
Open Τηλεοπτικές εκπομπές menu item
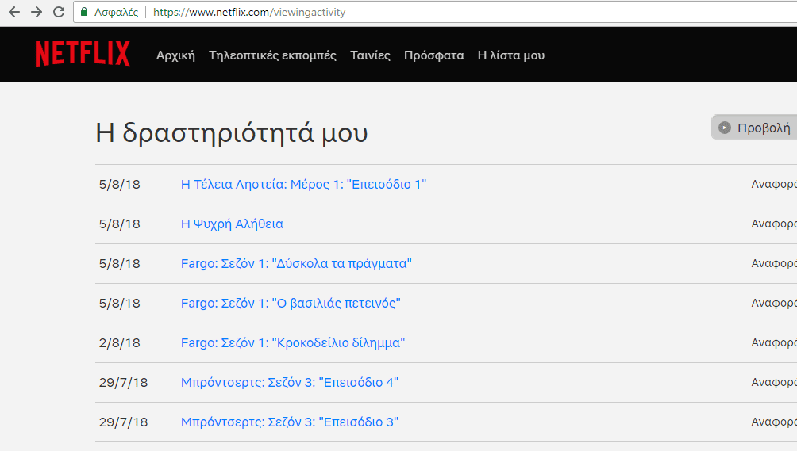(272, 55)
